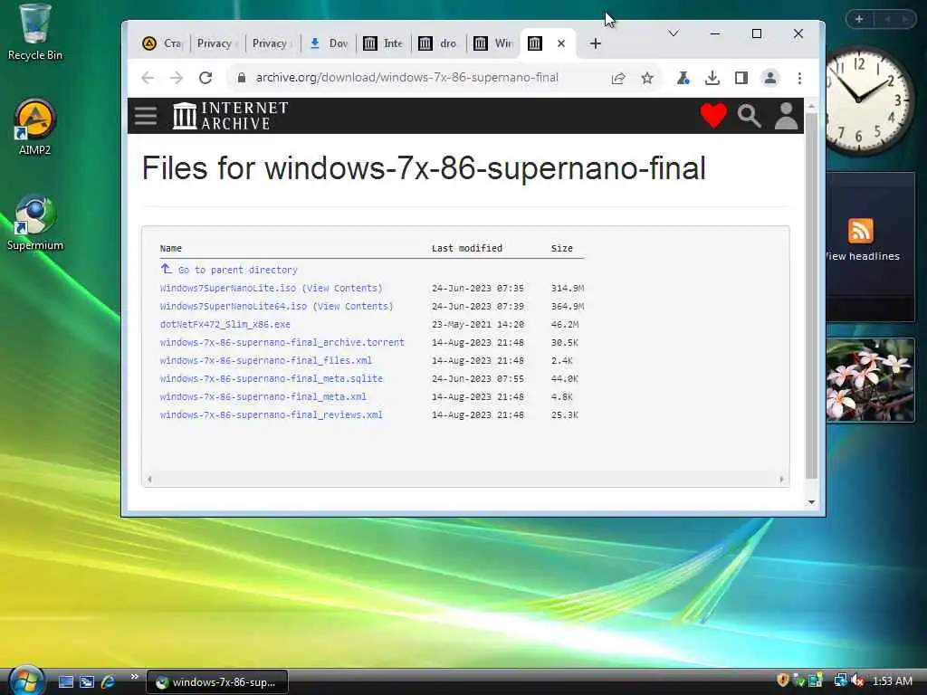
Task: Download Windows7SuperNanoLite.iso
Action: (227, 288)
